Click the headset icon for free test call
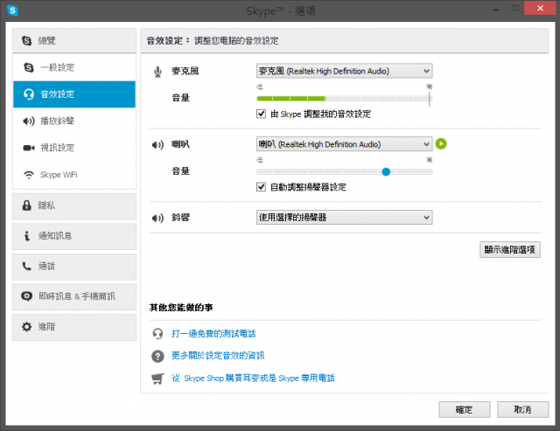Image resolution: width=560 pixels, height=431 pixels. (x=157, y=333)
